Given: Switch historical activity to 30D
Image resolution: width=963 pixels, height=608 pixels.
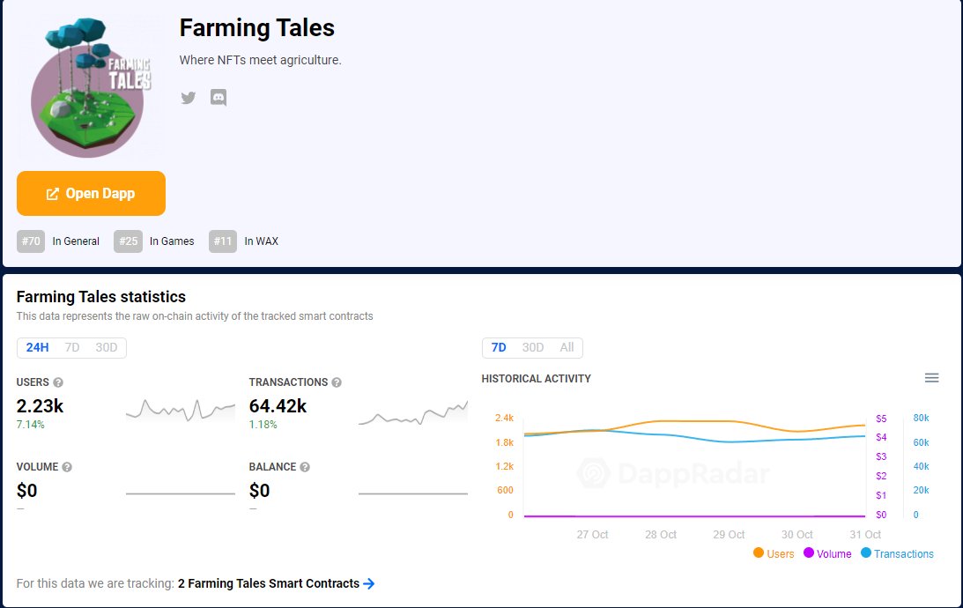Looking at the screenshot, I should (532, 347).
